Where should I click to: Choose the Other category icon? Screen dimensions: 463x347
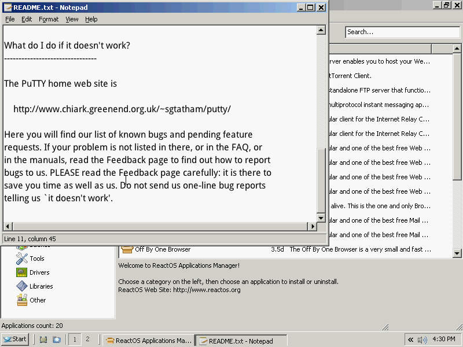[x=22, y=300]
